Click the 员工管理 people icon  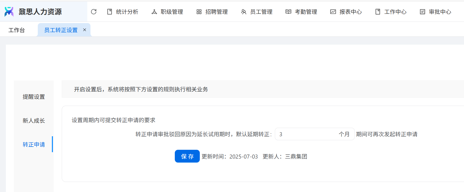click(244, 12)
